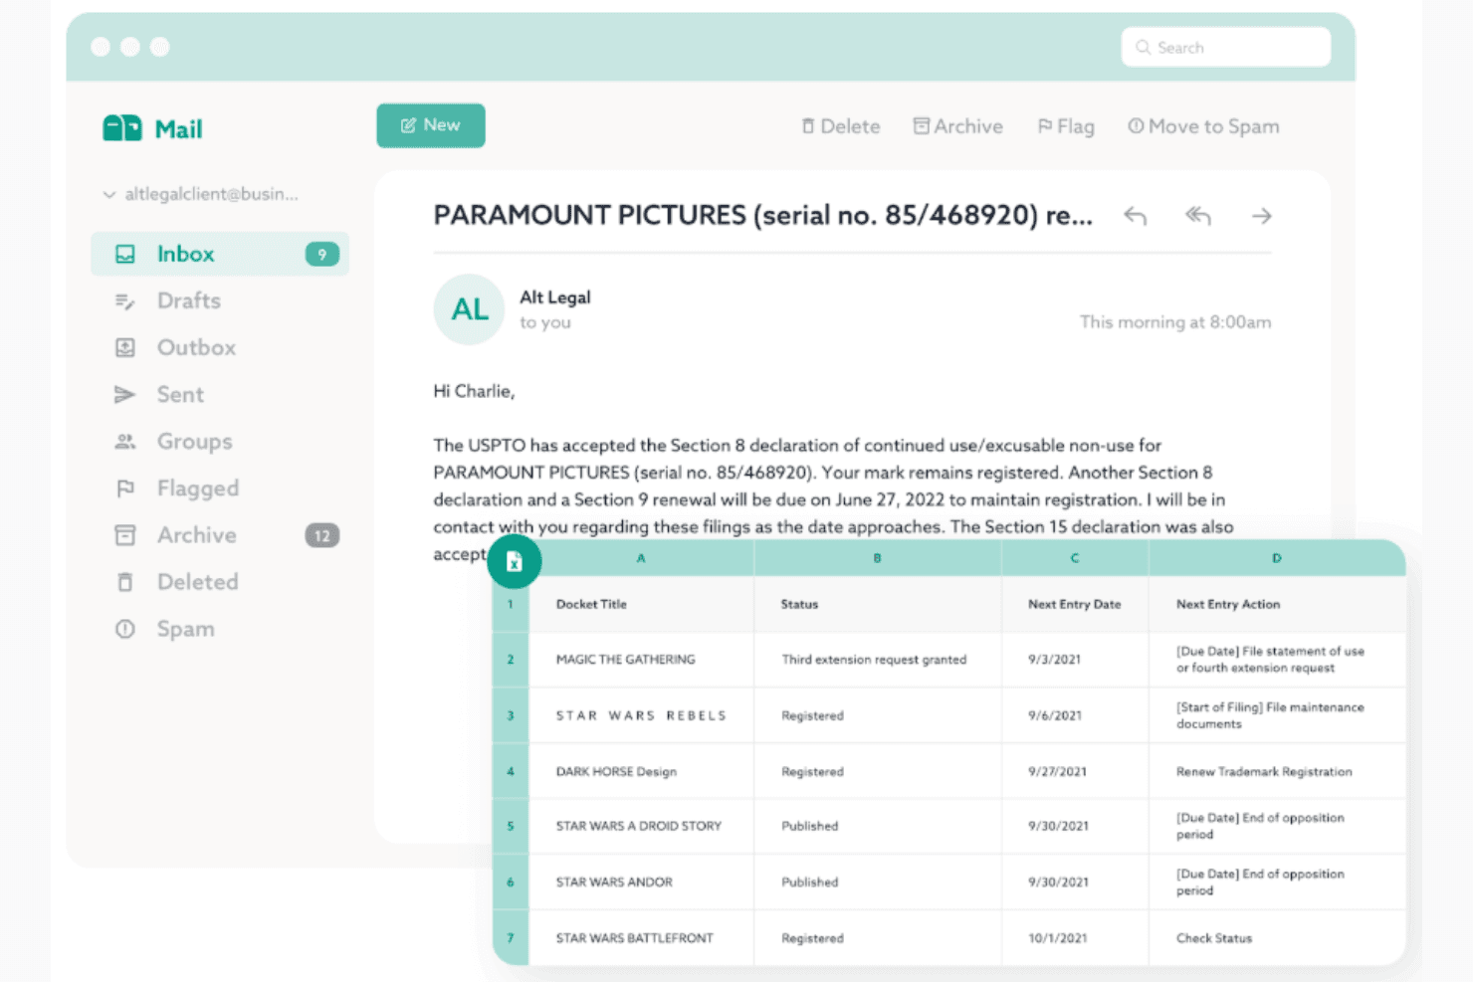The width and height of the screenshot is (1473, 982).
Task: Select row 4 header in spreadsheet
Action: click(511, 771)
